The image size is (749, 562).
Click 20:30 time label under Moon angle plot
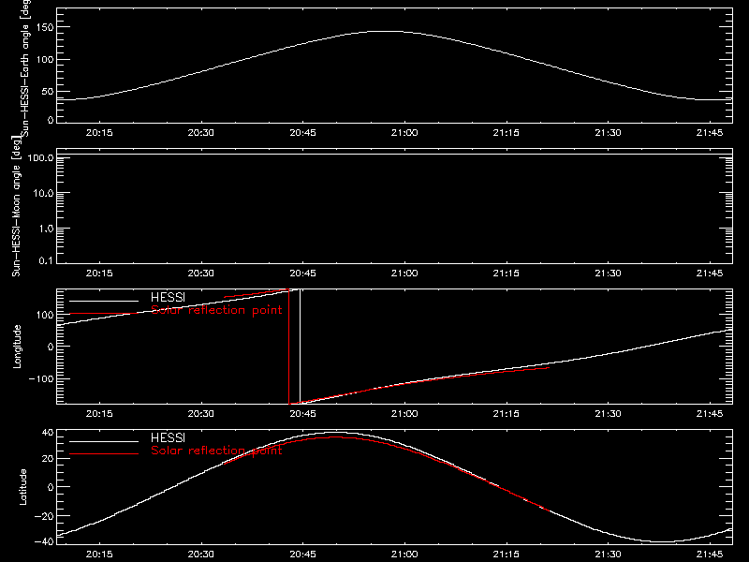[200, 273]
